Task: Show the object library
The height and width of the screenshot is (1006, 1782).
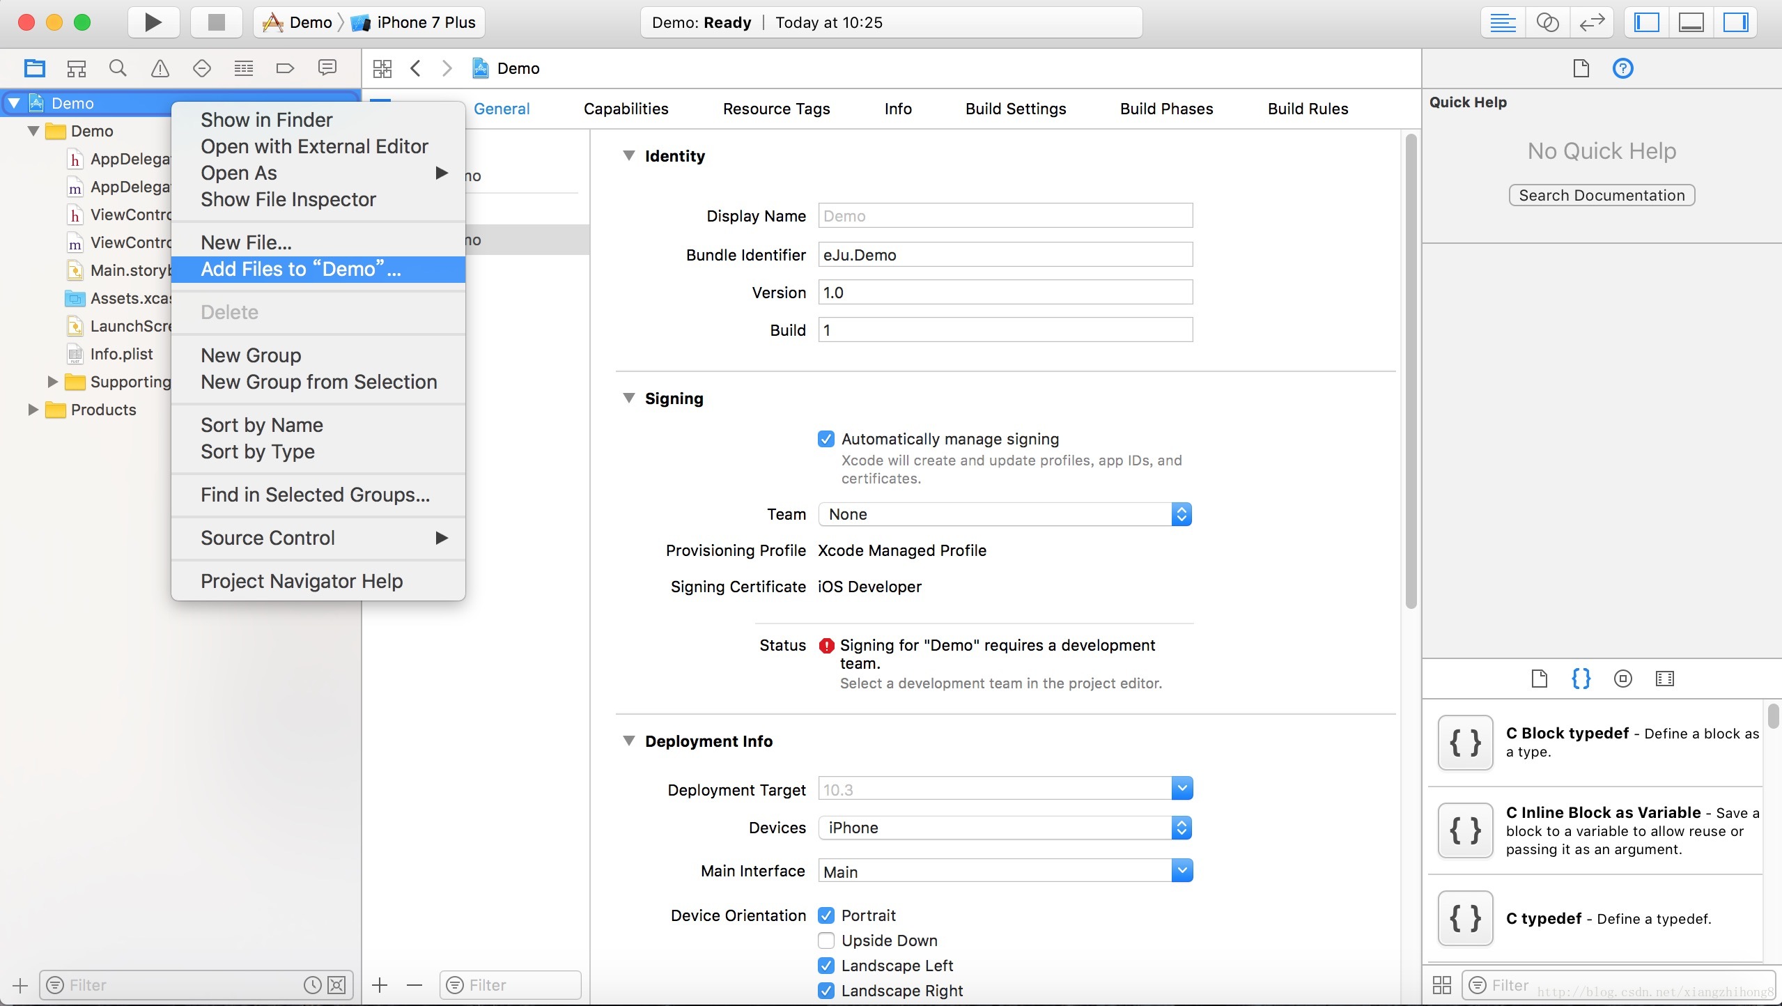Action: tap(1623, 679)
